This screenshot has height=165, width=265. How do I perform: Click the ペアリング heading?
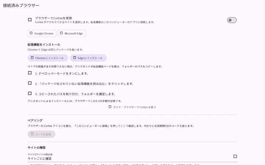point(35,120)
